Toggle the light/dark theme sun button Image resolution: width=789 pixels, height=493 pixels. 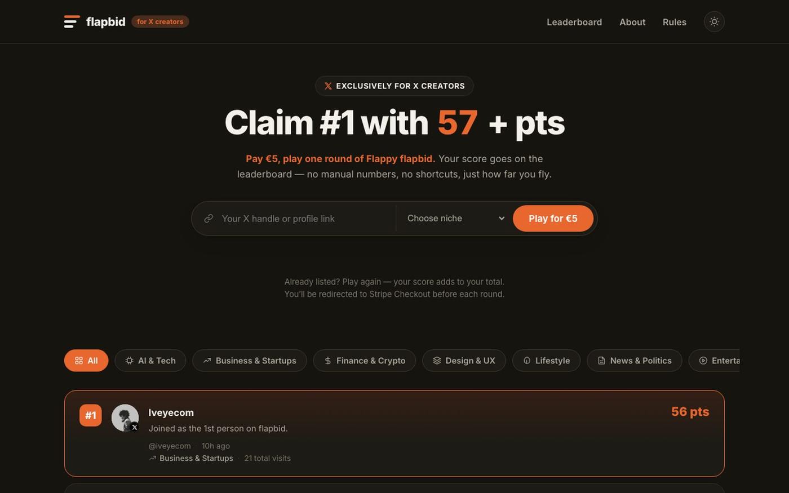coord(714,21)
